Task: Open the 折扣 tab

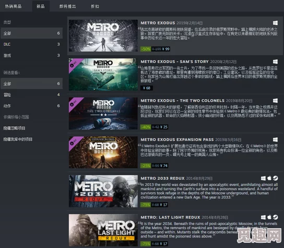Action: pyautogui.click(x=94, y=6)
